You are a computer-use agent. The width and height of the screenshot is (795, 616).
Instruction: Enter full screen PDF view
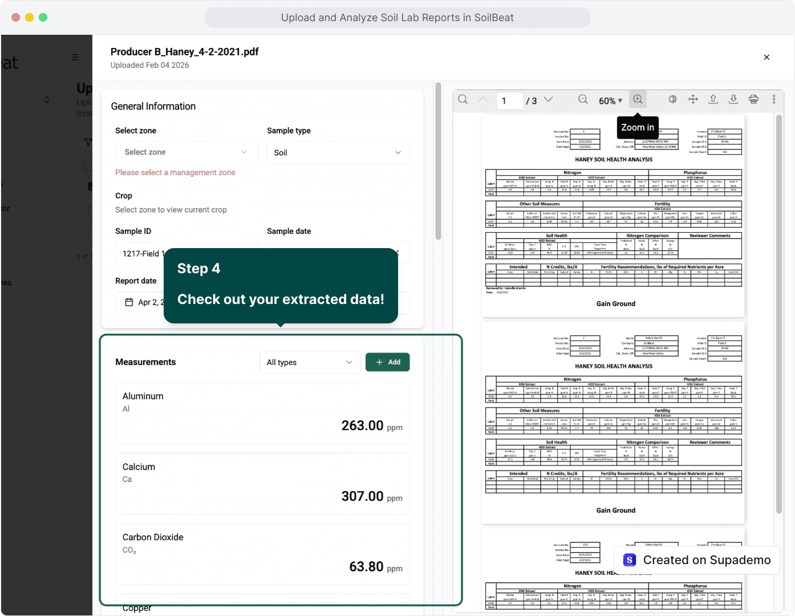693,99
